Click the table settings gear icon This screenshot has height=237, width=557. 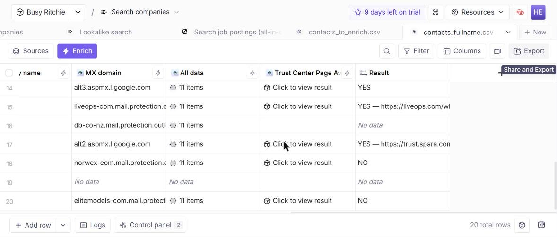pos(522,225)
